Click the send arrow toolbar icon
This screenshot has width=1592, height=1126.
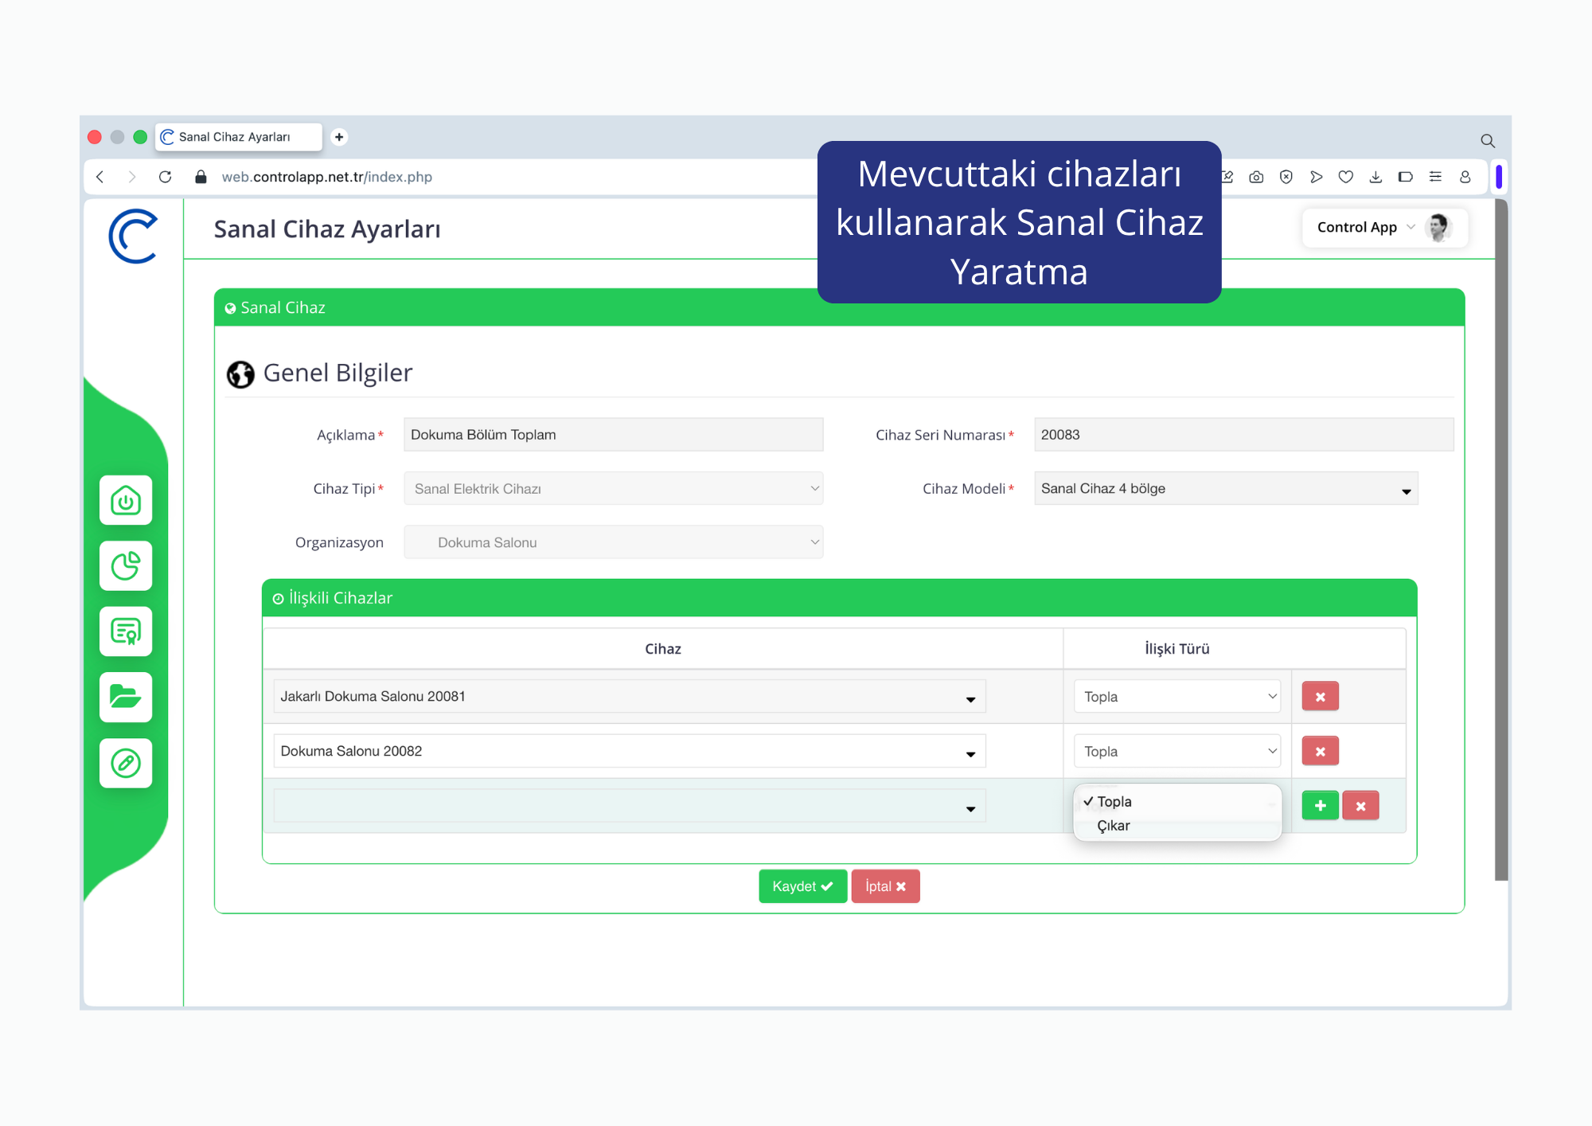tap(1316, 177)
